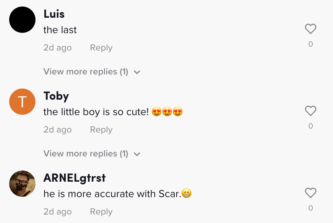Click the "2d ago" timestamp on ARNELgtrst's comment
The height and width of the screenshot is (223, 333).
57,212
